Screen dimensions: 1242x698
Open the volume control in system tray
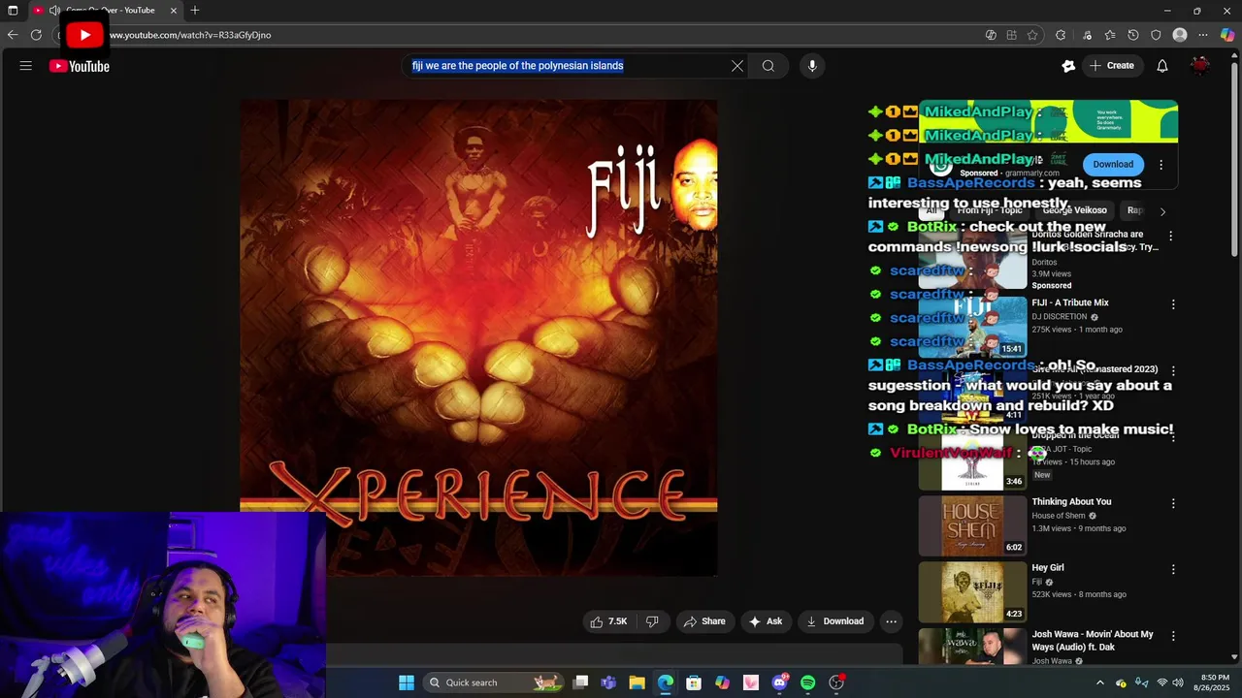click(1178, 682)
